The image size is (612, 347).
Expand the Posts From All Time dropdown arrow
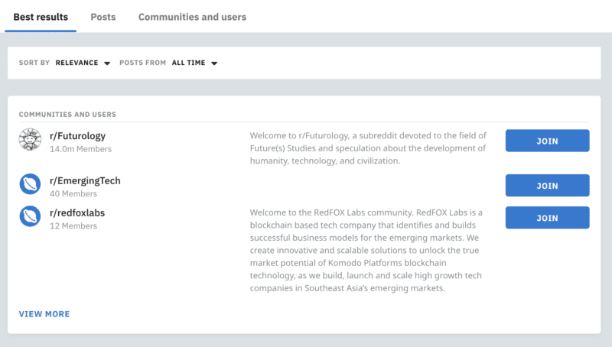pos(214,63)
